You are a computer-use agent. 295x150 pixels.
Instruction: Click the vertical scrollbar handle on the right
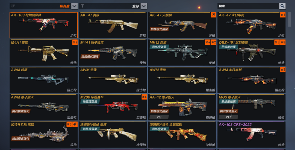(x=290, y=19)
